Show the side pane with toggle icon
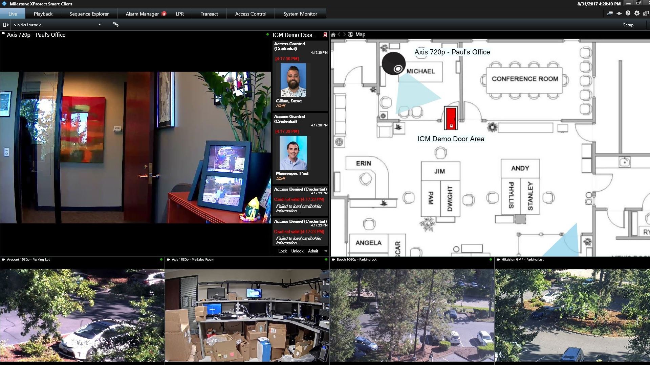This screenshot has height=365, width=650. pos(6,25)
